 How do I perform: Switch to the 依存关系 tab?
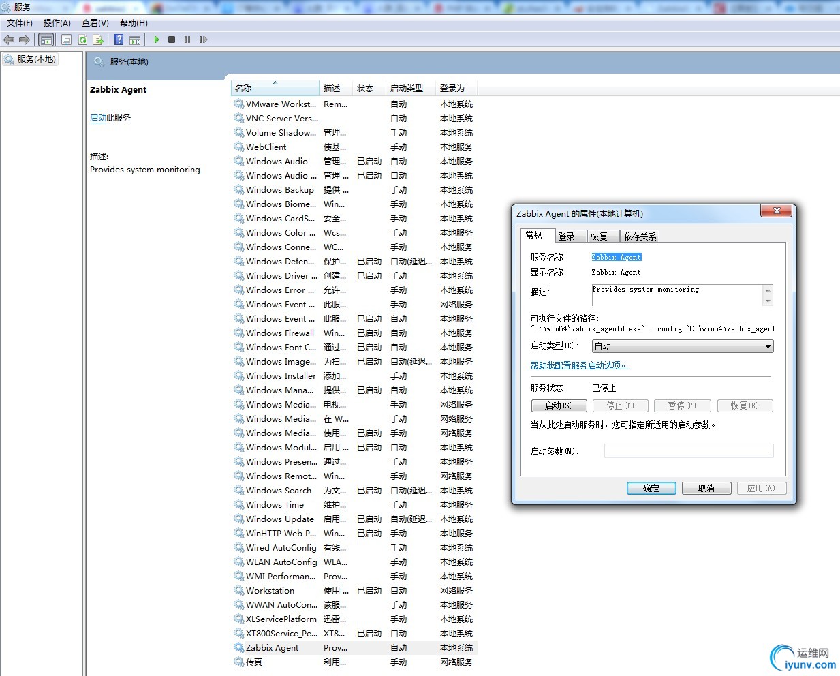pos(640,236)
